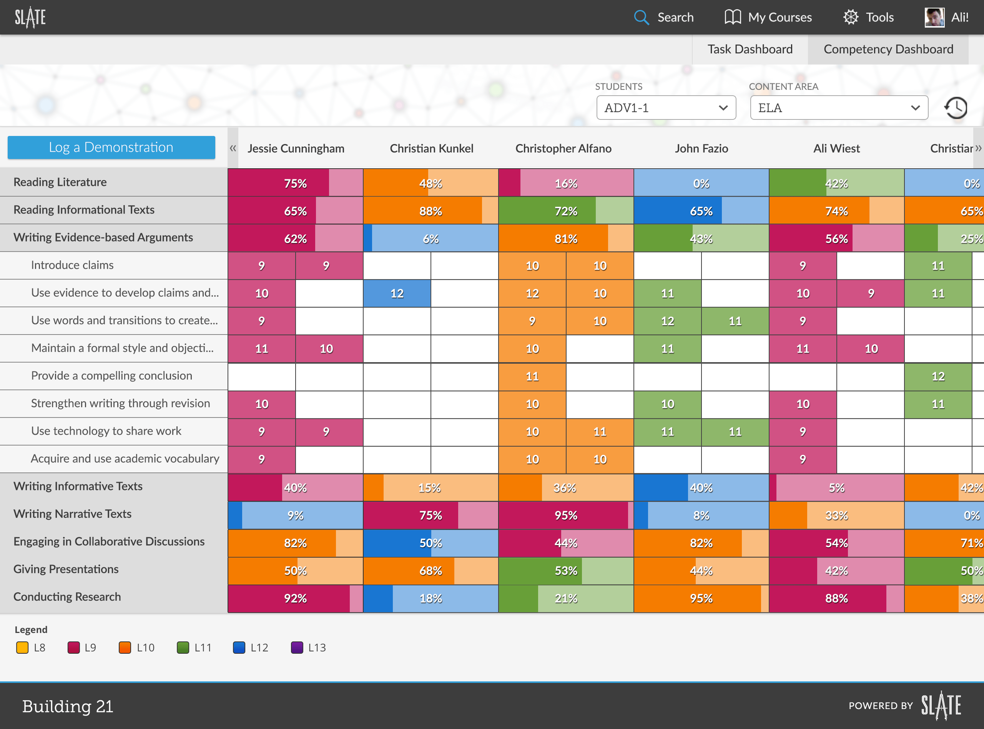Click John Fazio's 0% Reading Literature bar

pos(701,183)
